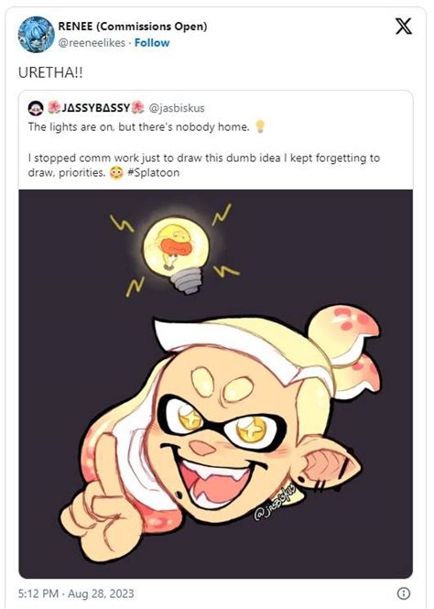Screen dimensions: 434x609
Task: Open the info icon beside the timestamp
Action: click(x=404, y=593)
